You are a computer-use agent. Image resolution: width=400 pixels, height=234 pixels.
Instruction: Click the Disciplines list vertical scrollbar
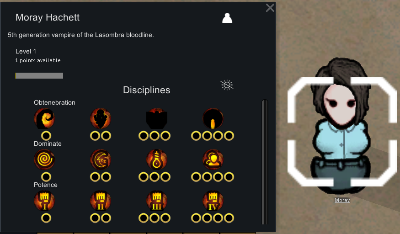click(x=265, y=162)
